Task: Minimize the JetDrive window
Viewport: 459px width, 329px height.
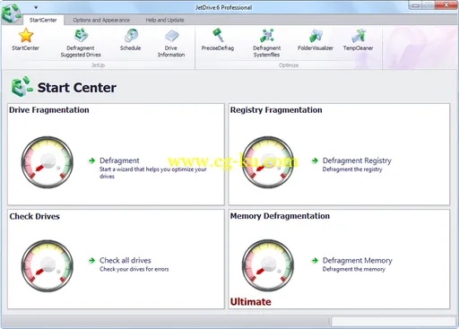Action: pyautogui.click(x=415, y=5)
